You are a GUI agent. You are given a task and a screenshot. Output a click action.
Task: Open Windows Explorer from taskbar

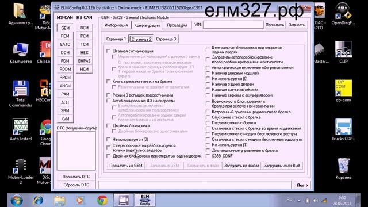point(59,201)
